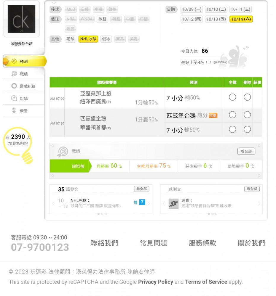Select the 10/13 (五) date tab

pyautogui.click(x=216, y=19)
